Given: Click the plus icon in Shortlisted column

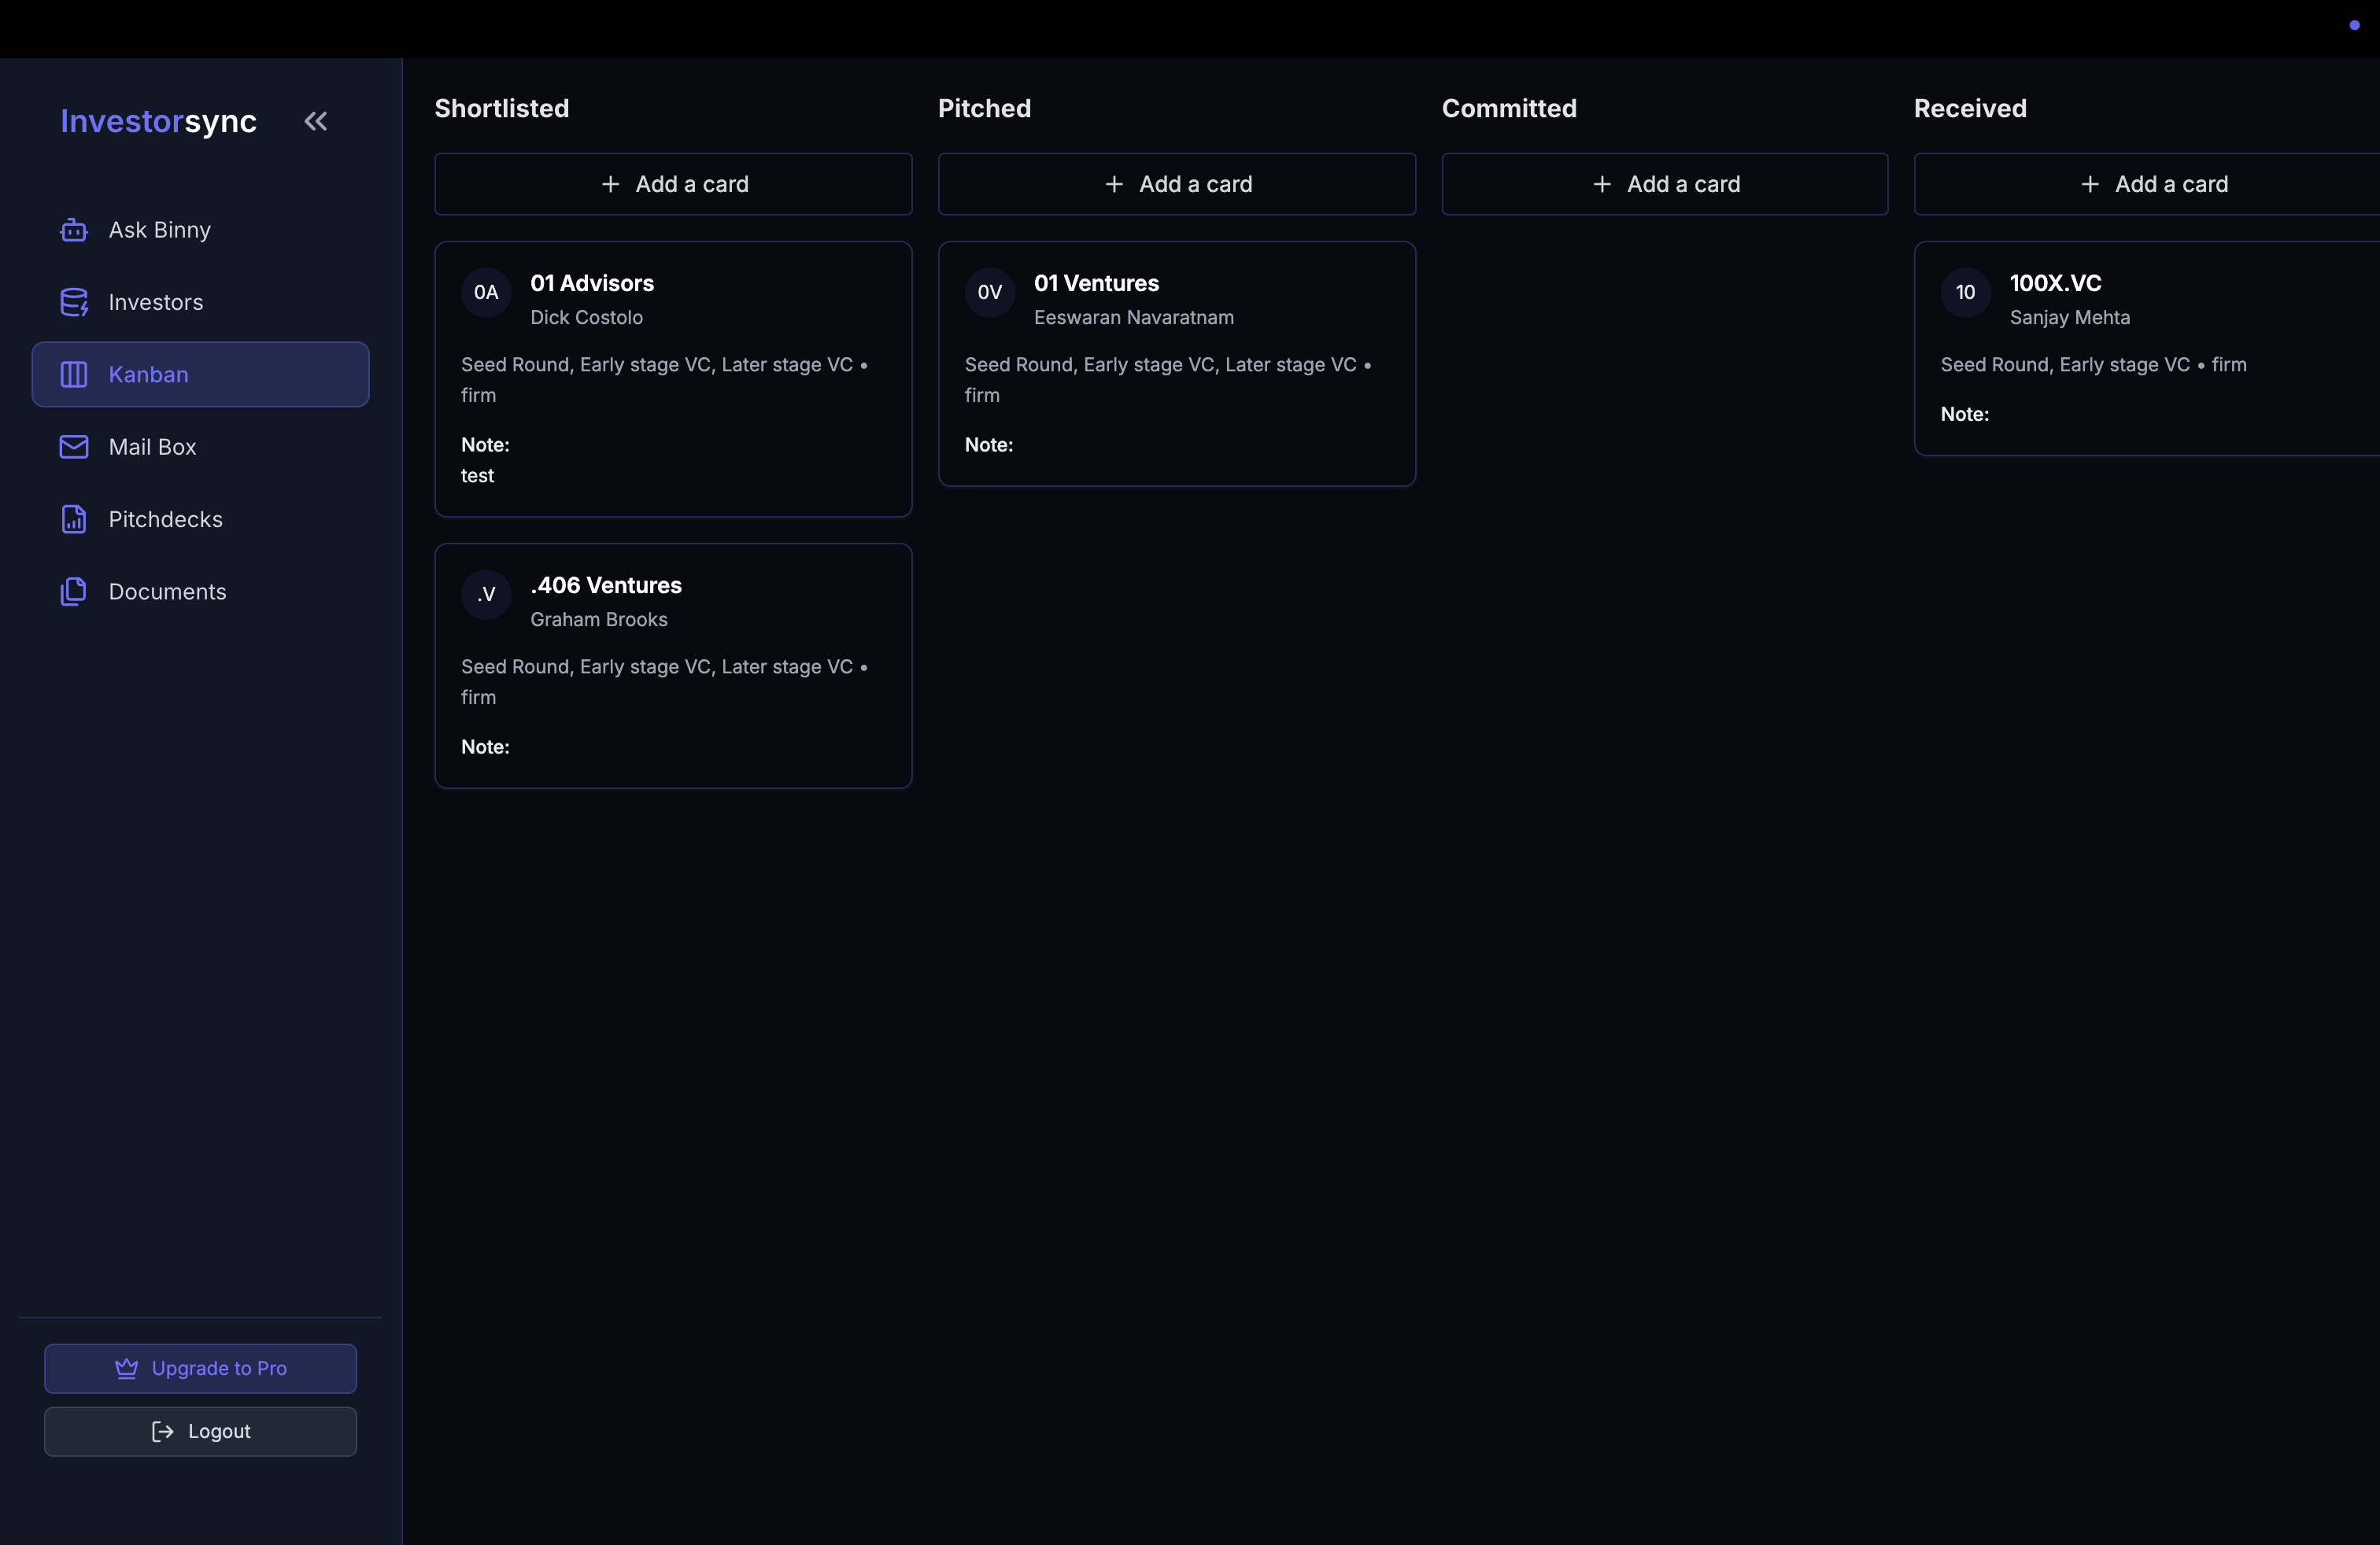Looking at the screenshot, I should coord(611,184).
